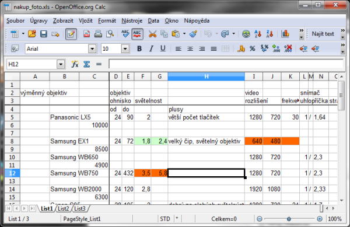Select column H header

[x=206, y=76]
